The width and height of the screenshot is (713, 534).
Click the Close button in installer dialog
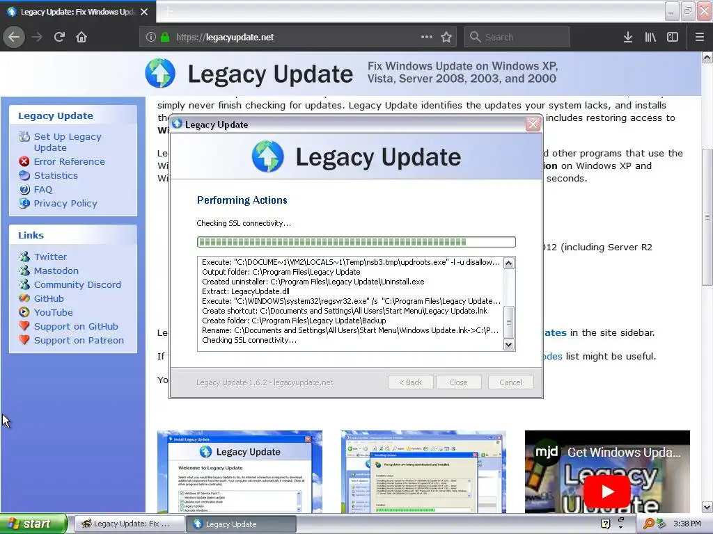(x=458, y=382)
